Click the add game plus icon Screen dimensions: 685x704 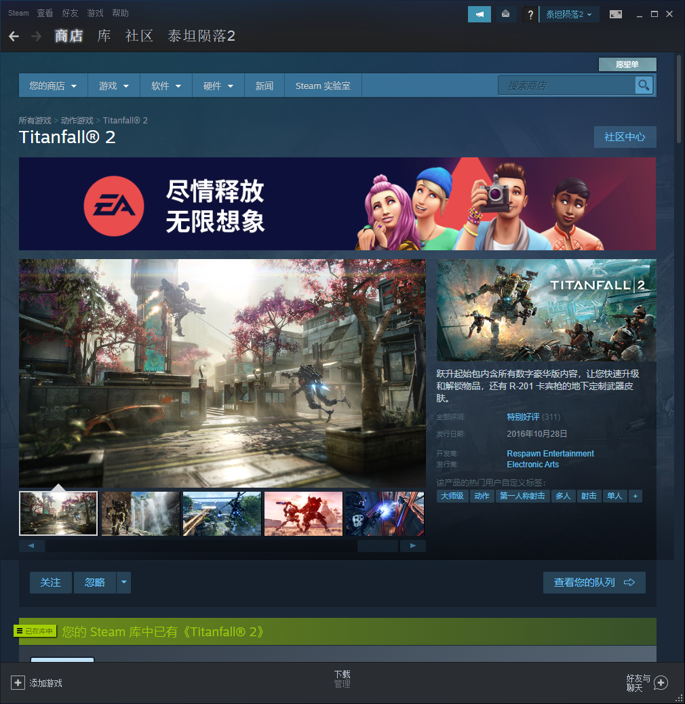coord(18,683)
